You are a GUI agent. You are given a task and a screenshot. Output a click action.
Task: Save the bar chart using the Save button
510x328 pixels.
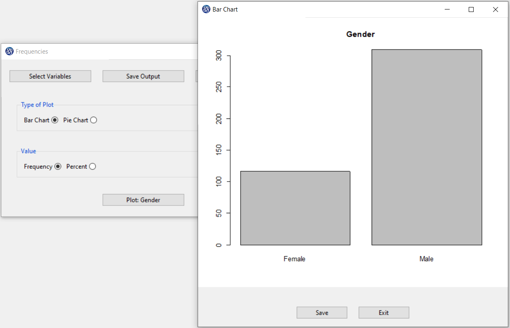coord(322,313)
